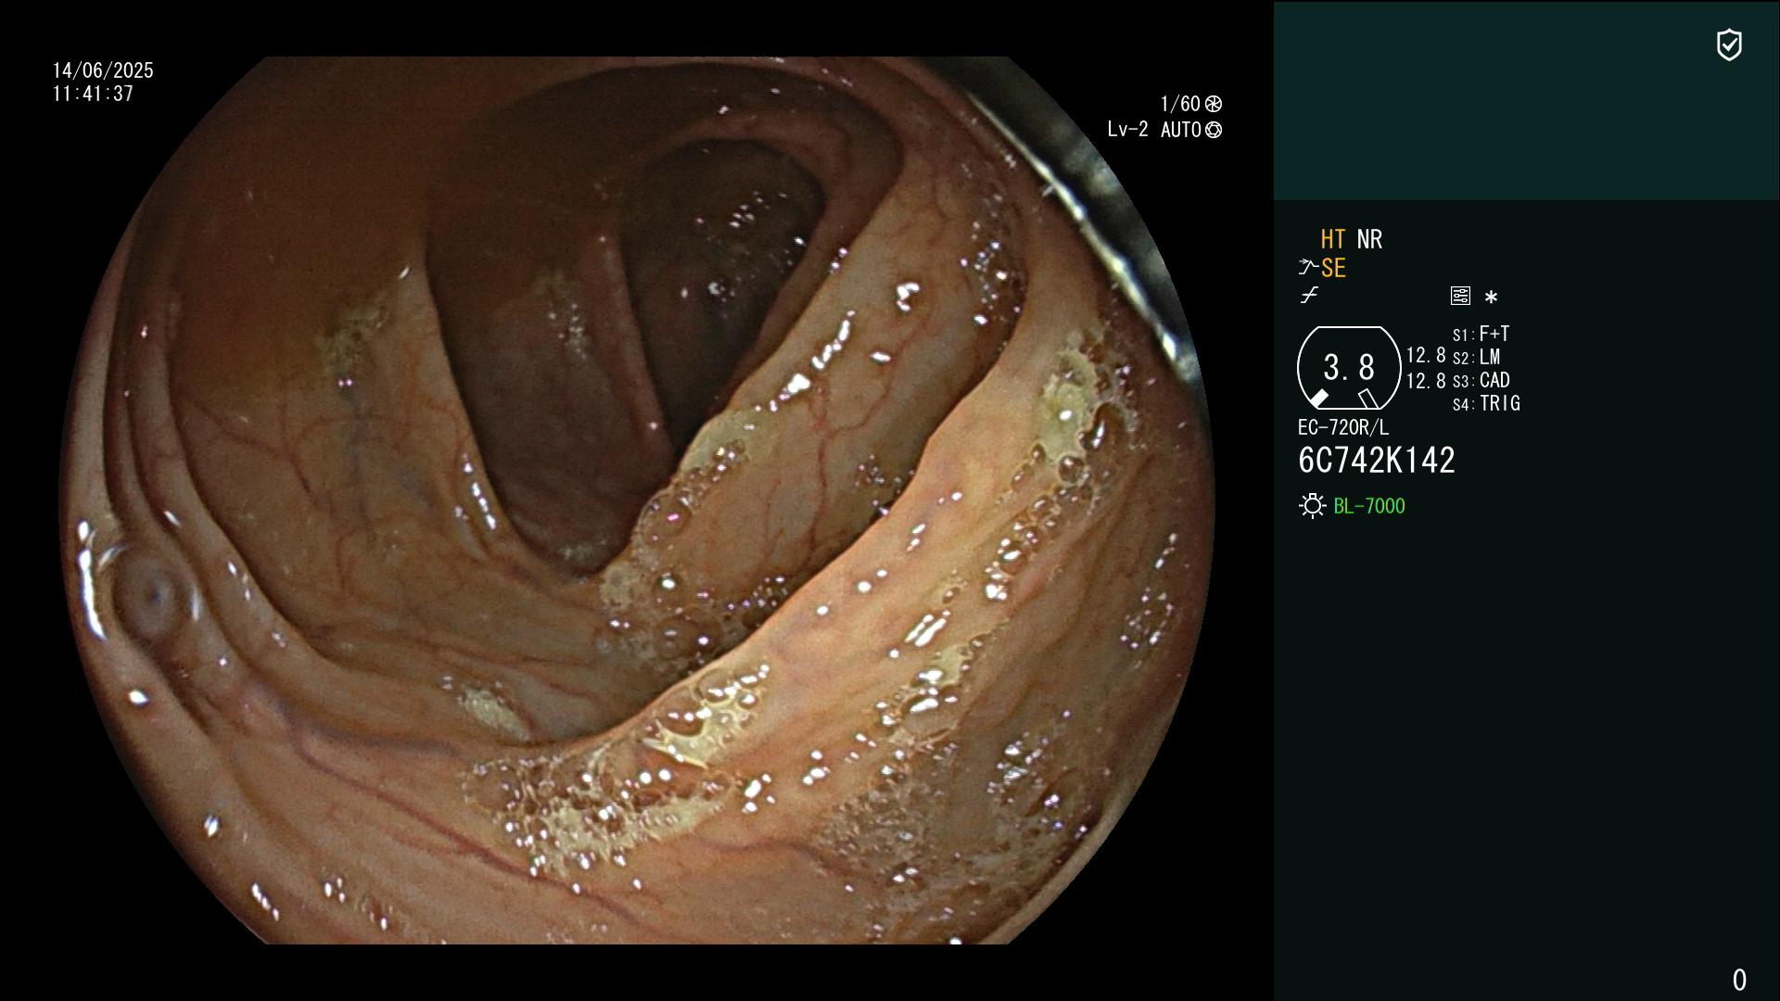
Task: Click the shield checkmark icon
Action: pos(1729,44)
